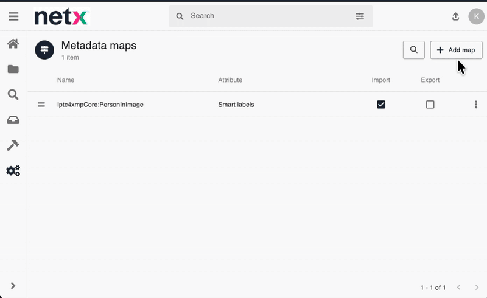
Task: Expand the left sidebar
Action: (x=13, y=286)
